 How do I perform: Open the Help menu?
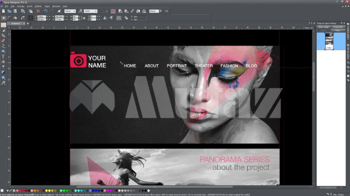pos(65,6)
